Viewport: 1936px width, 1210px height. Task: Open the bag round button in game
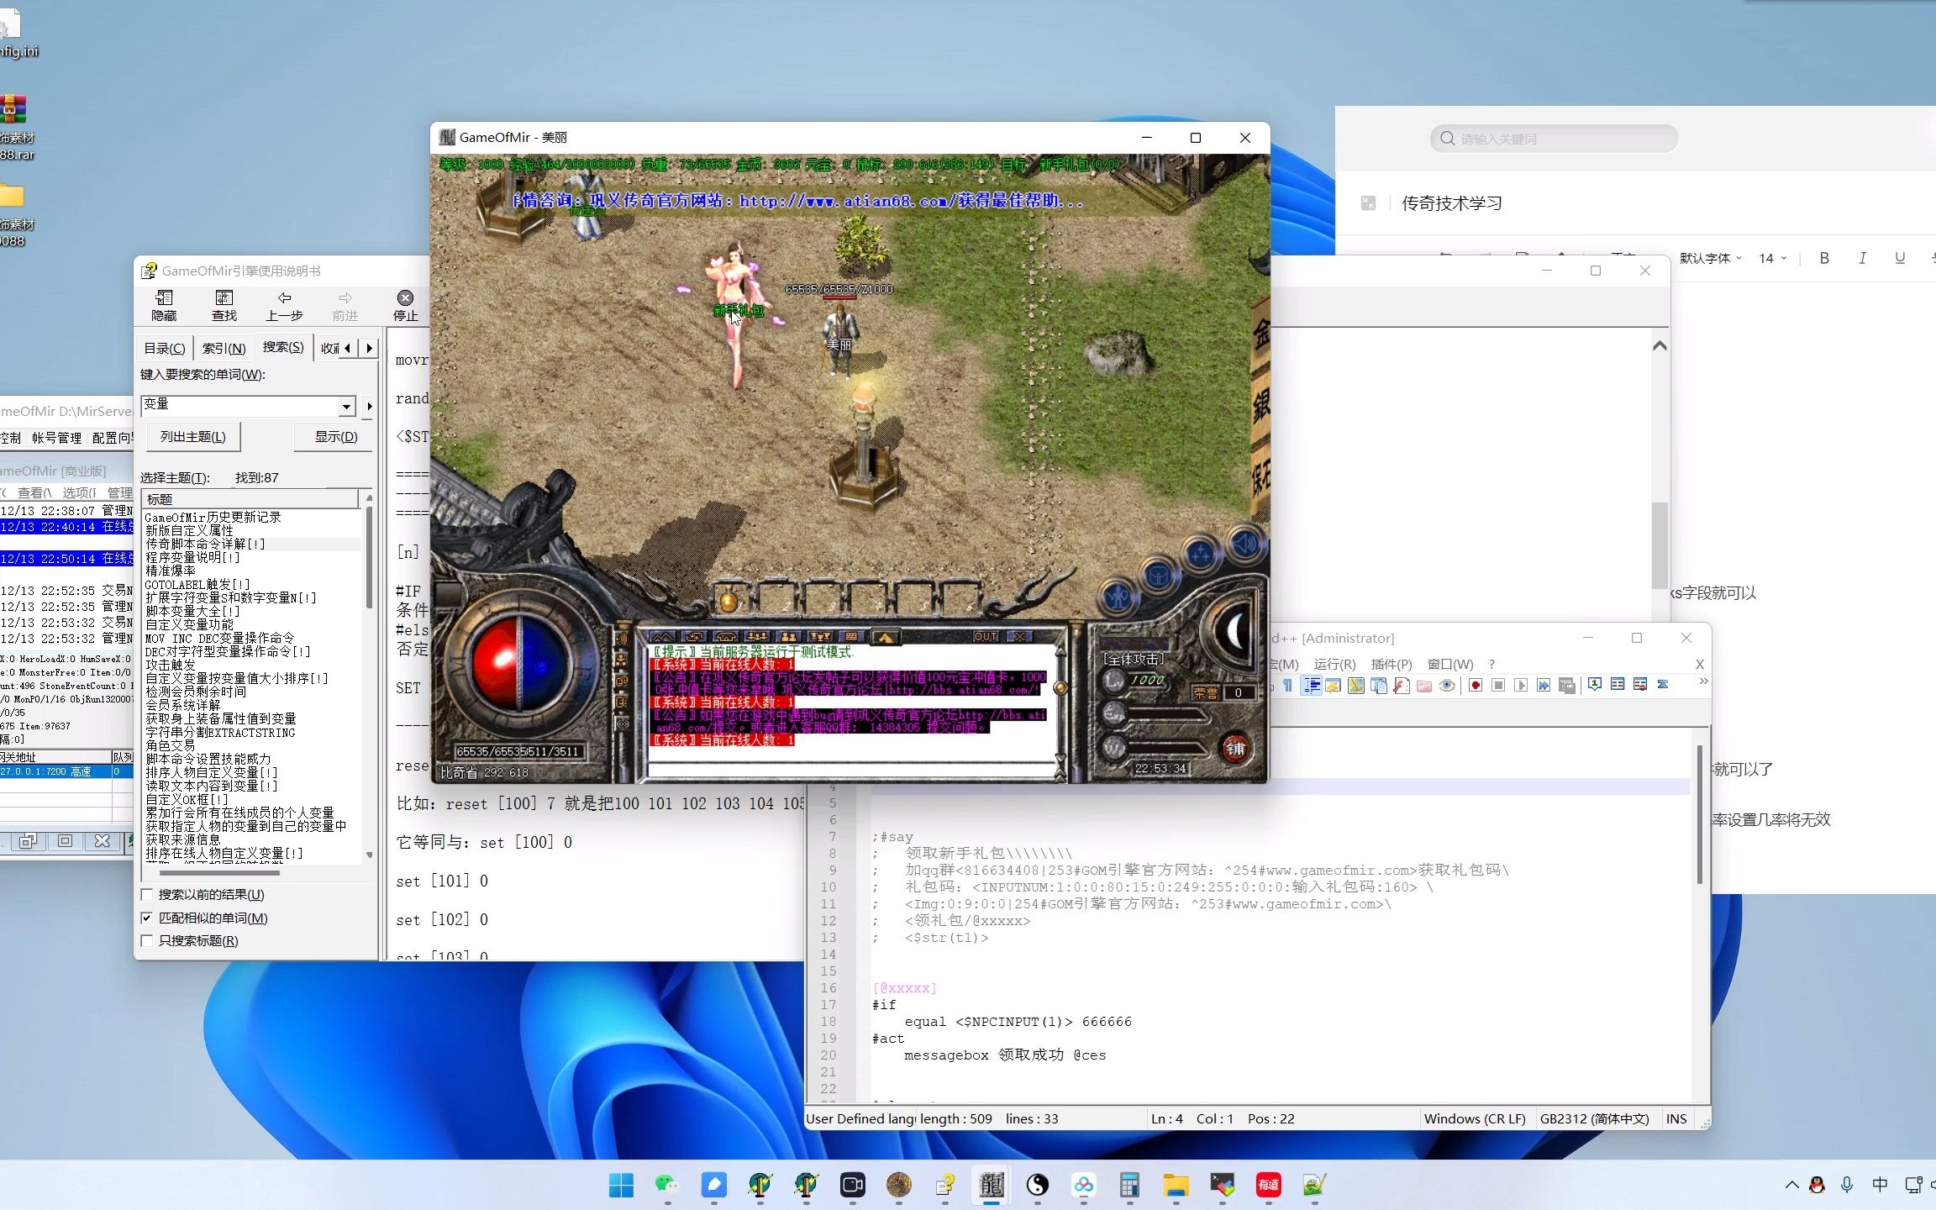tap(1159, 576)
